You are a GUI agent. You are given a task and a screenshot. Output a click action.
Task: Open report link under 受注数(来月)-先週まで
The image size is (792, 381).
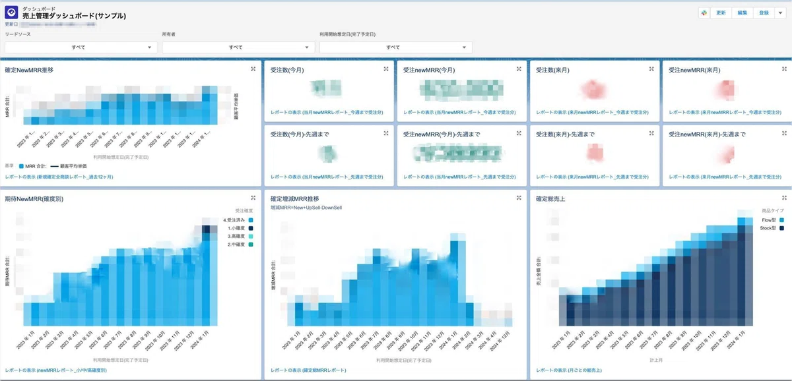[592, 177]
